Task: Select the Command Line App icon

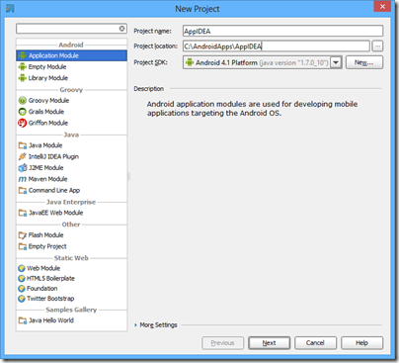Action: pyautogui.click(x=23, y=190)
